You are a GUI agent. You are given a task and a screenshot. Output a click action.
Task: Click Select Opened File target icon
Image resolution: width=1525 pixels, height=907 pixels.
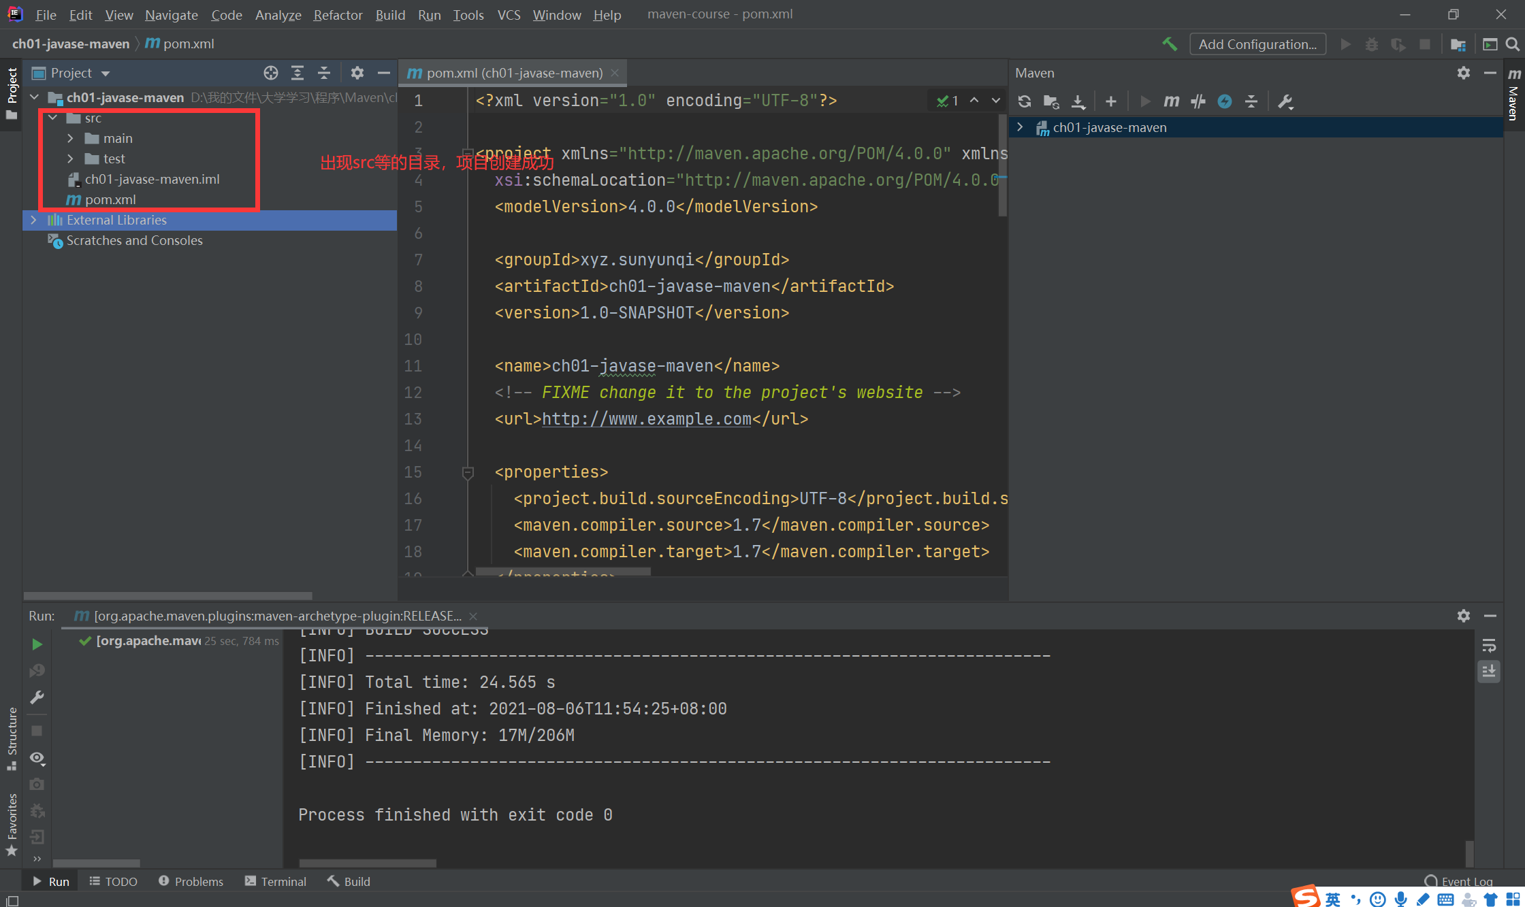pos(271,73)
